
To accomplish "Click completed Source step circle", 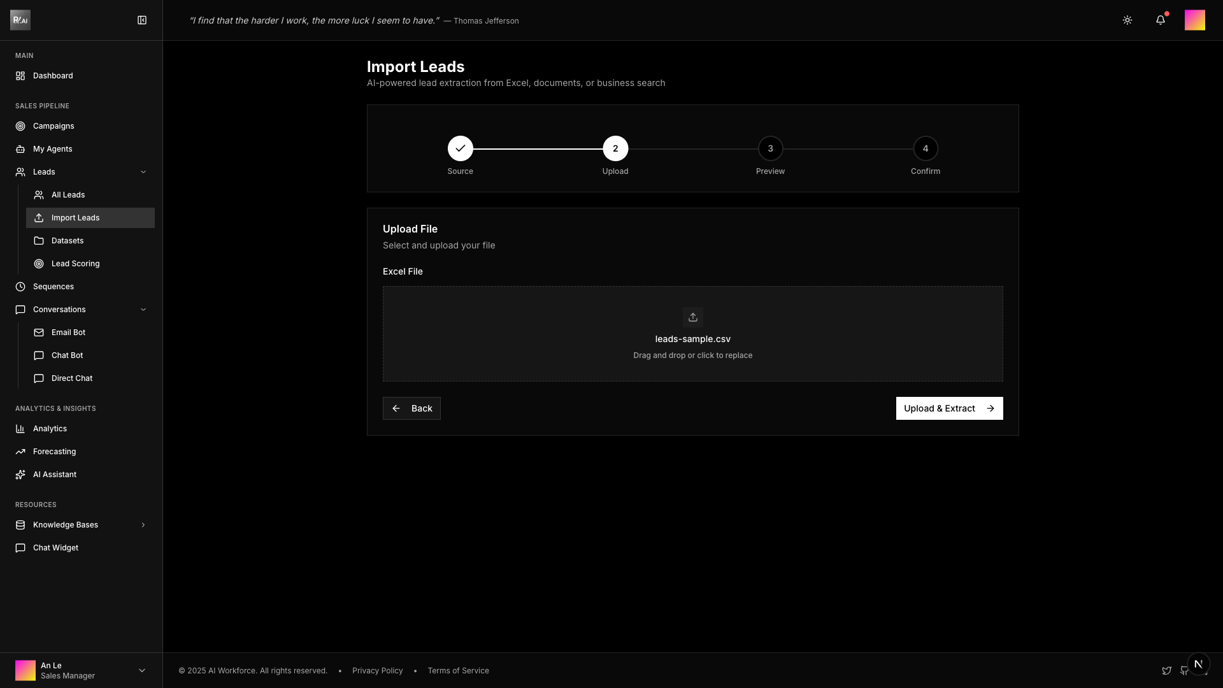I will (x=460, y=148).
